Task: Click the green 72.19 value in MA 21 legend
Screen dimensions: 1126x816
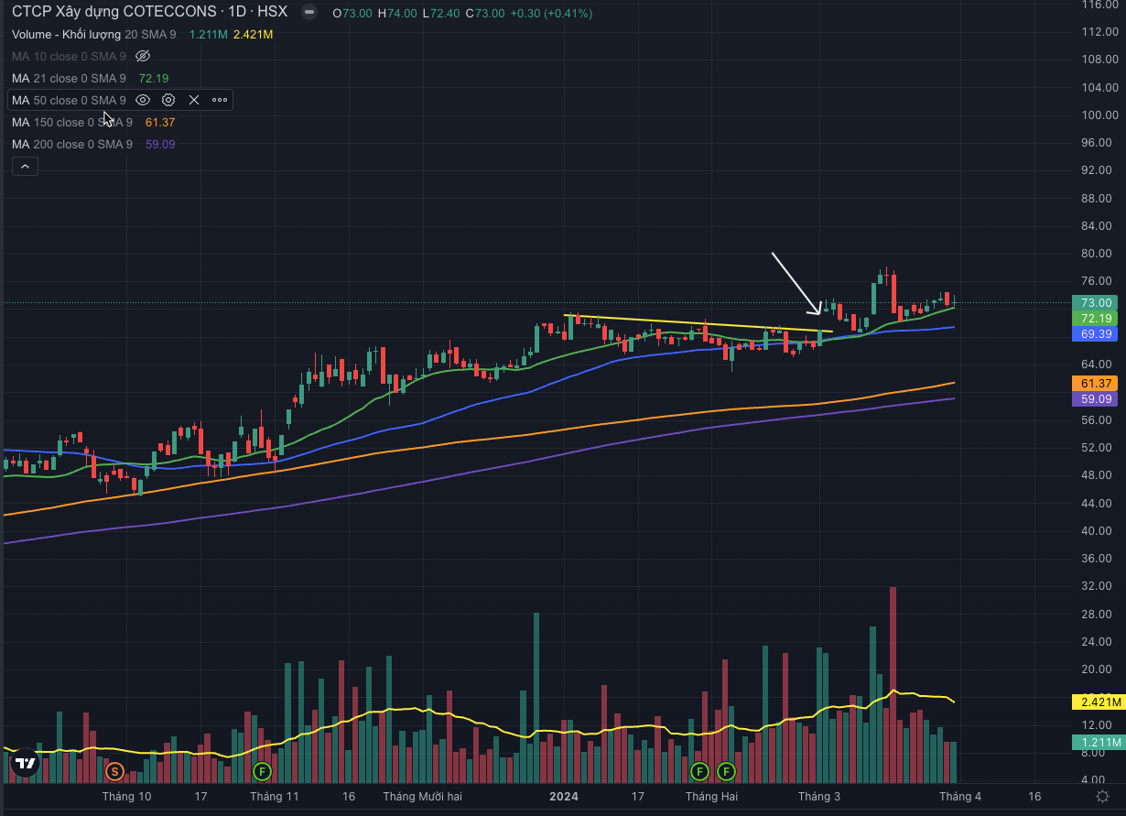Action: click(x=153, y=78)
